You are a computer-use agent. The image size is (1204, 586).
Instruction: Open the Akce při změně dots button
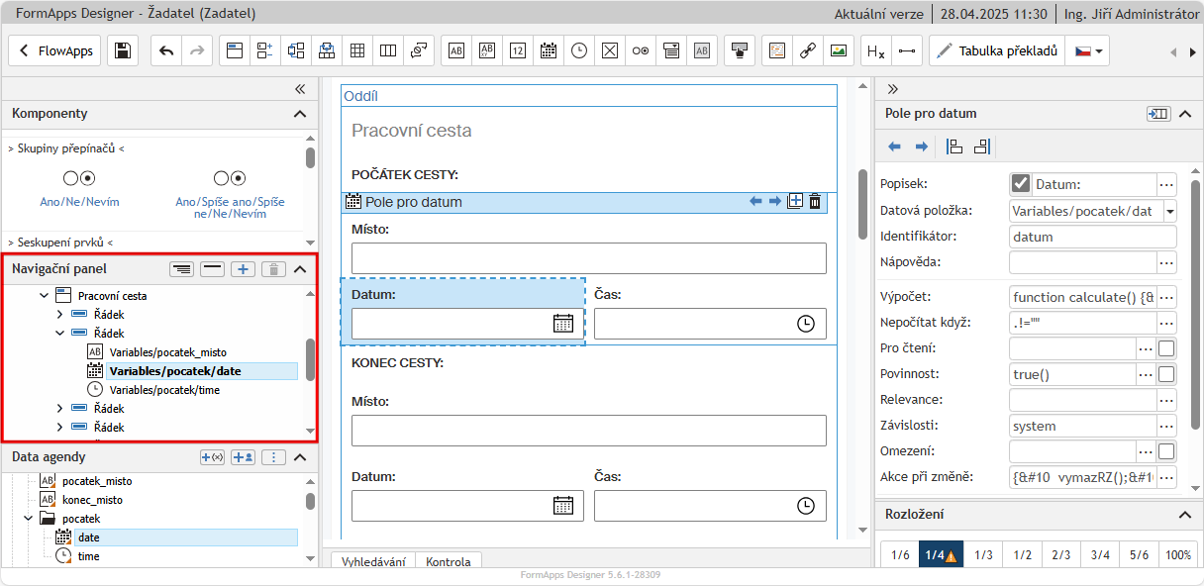[1166, 477]
